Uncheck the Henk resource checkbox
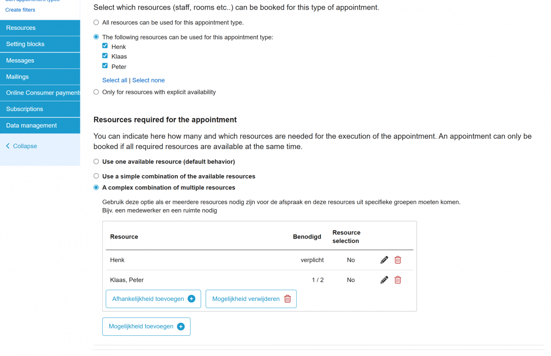The width and height of the screenshot is (551, 356). point(105,46)
